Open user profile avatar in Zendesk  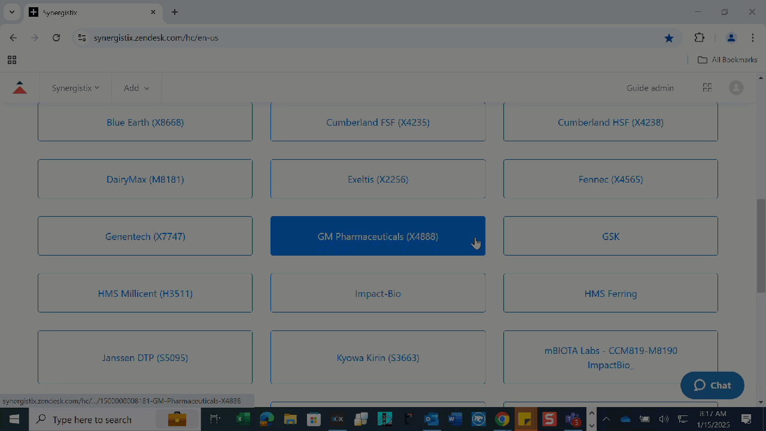(x=736, y=88)
